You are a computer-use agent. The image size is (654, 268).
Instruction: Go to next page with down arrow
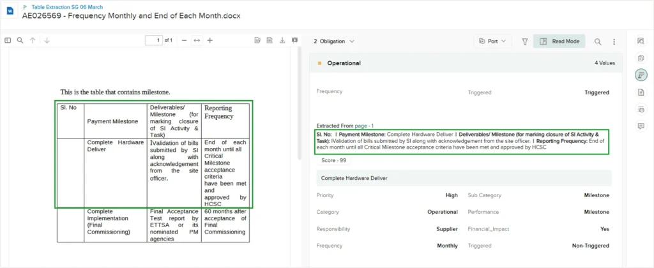[47, 40]
